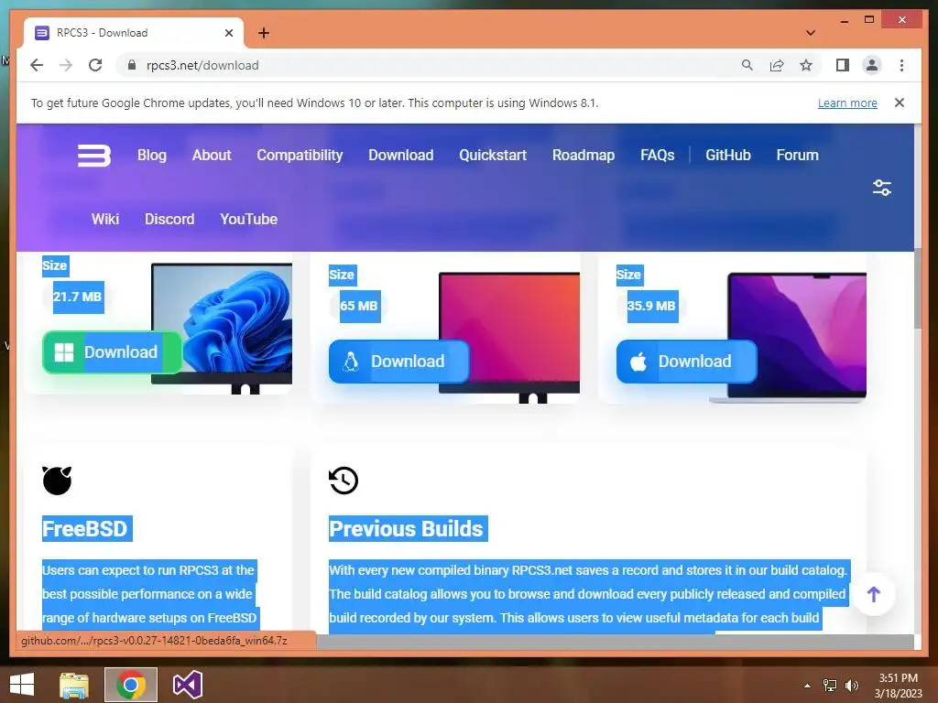Screen dimensions: 938x703
Task: Click the FreeBSD devil logo icon
Action: point(57,480)
